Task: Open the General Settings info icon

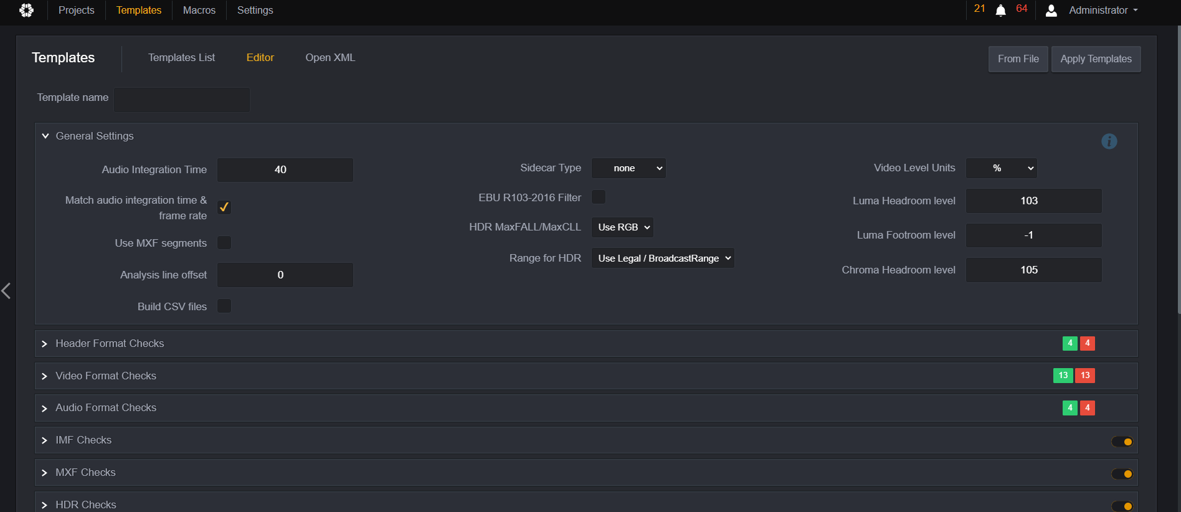Action: [x=1109, y=141]
